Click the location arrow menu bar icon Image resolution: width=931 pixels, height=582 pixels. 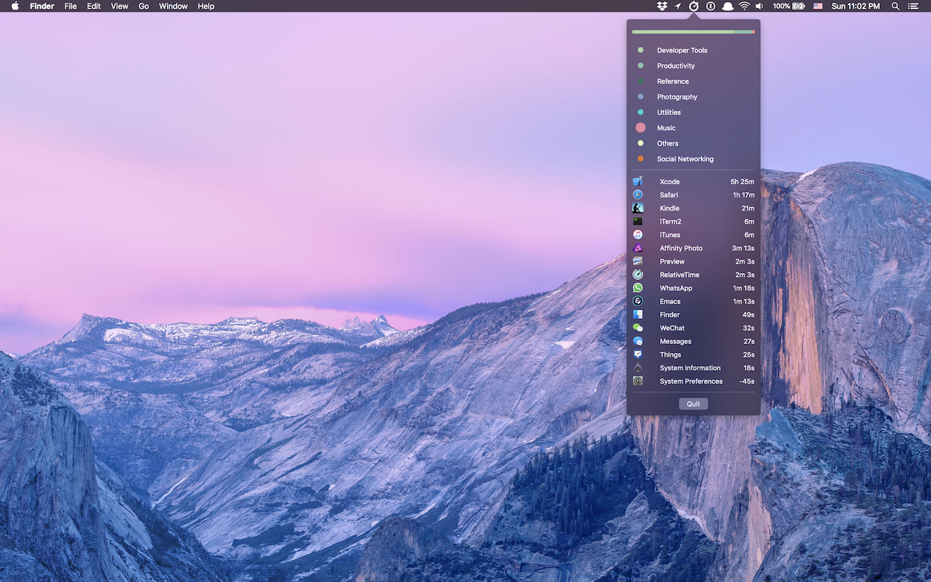pyautogui.click(x=678, y=6)
